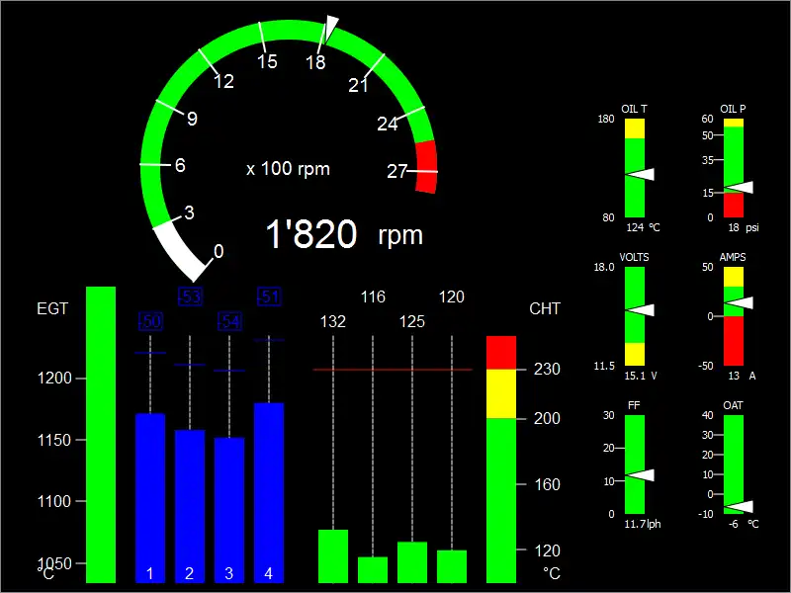Click EGT cylinder 3 blue bar

click(229, 510)
